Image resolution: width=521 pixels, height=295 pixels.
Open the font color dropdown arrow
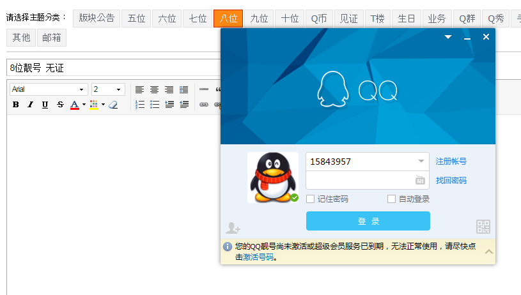click(x=84, y=105)
